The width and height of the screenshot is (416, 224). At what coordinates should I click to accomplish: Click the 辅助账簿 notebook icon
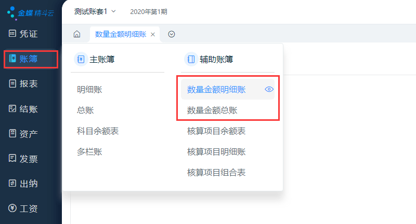point(191,59)
